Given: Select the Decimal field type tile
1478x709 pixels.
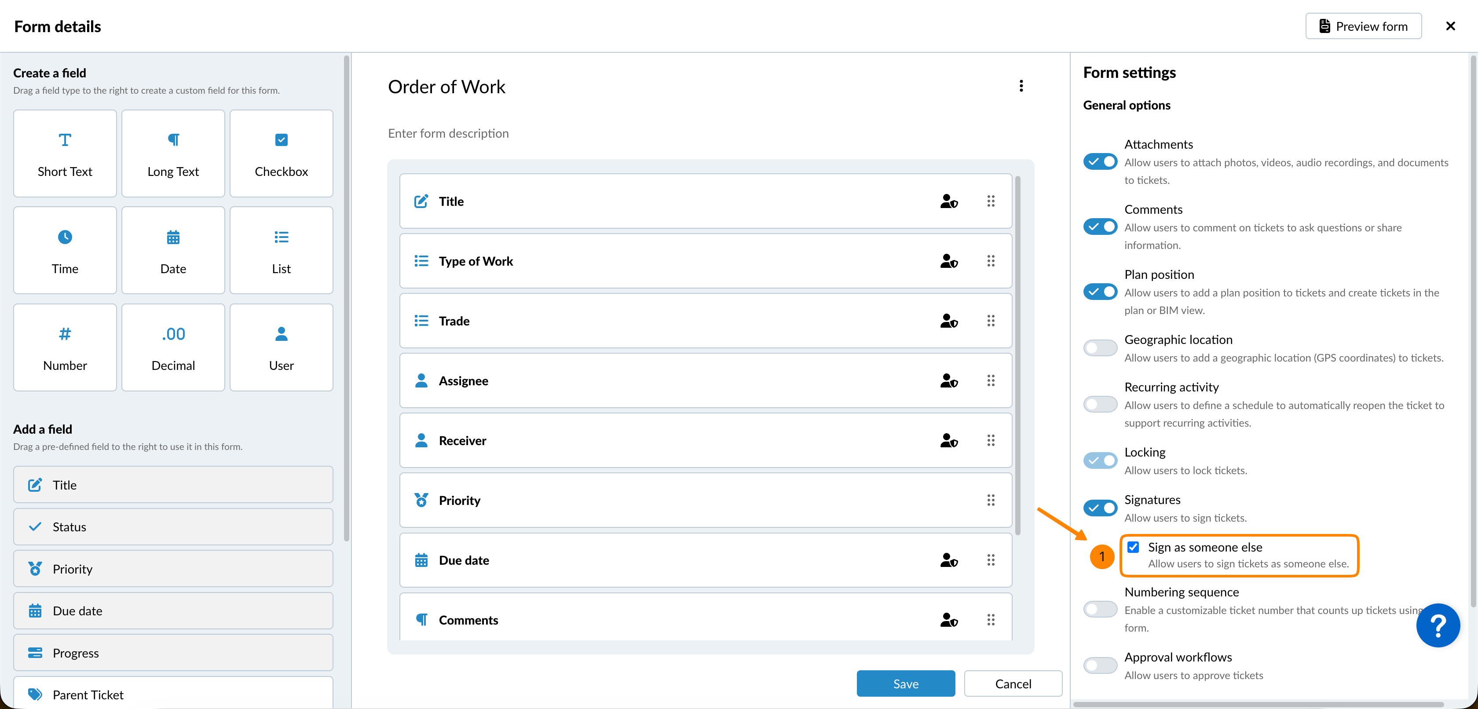Looking at the screenshot, I should [x=173, y=347].
